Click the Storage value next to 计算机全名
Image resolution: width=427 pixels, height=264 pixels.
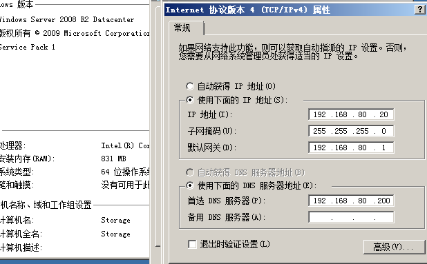[x=116, y=234]
